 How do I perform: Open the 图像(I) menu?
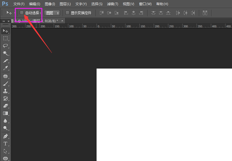pos(50,4)
